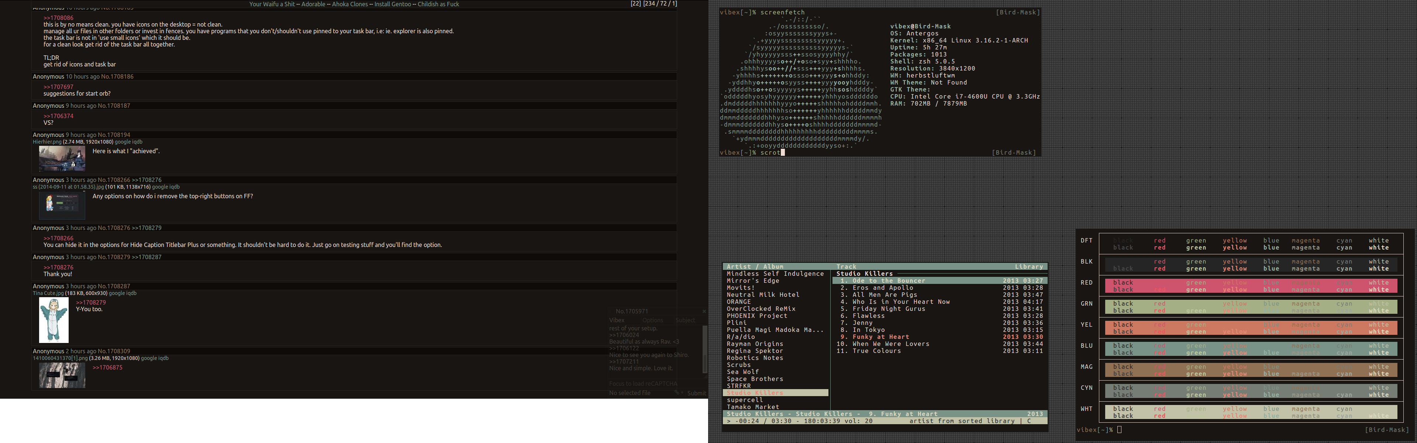Open the Tina Cute.jpg file link
The image size is (1417, 443).
point(48,293)
